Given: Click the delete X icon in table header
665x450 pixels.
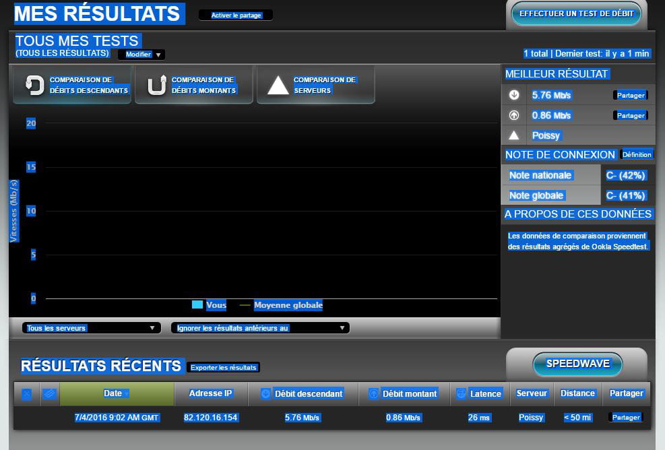Looking at the screenshot, I should [x=27, y=394].
